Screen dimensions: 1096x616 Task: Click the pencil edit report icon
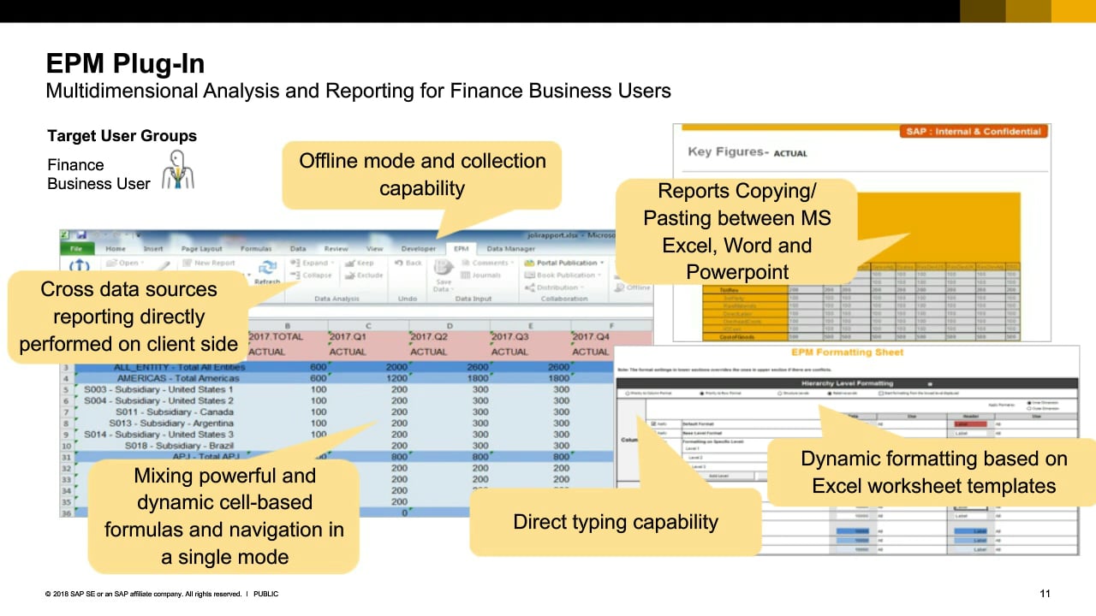pos(164,267)
